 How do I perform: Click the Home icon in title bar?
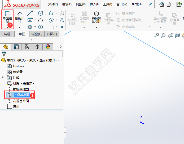[x=161, y=4]
